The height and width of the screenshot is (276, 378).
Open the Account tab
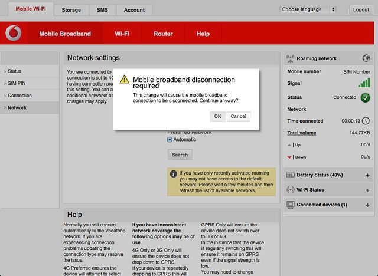[134, 10]
